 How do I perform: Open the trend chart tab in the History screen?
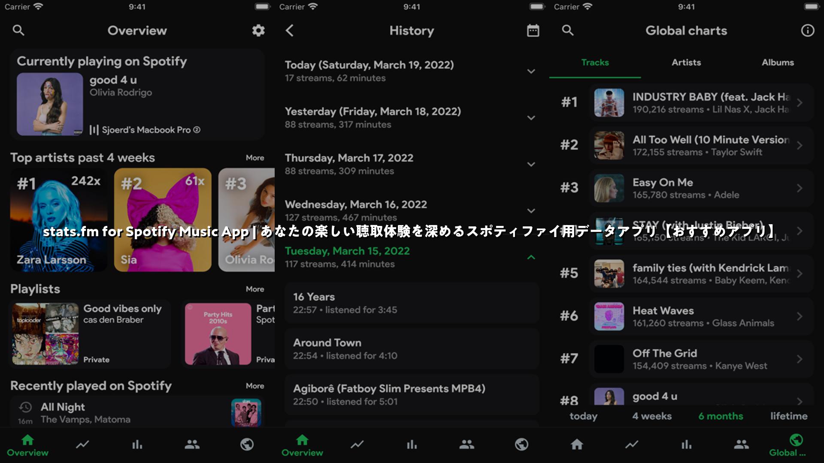coord(357,445)
